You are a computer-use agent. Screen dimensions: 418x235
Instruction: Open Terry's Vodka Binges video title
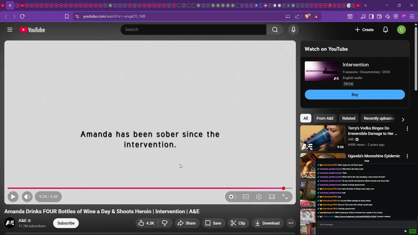(x=373, y=131)
